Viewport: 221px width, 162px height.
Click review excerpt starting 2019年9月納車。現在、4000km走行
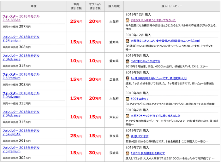[167, 67]
